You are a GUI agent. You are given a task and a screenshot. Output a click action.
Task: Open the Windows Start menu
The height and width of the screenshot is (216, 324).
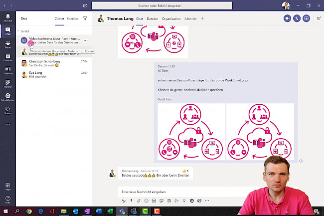[5, 211]
